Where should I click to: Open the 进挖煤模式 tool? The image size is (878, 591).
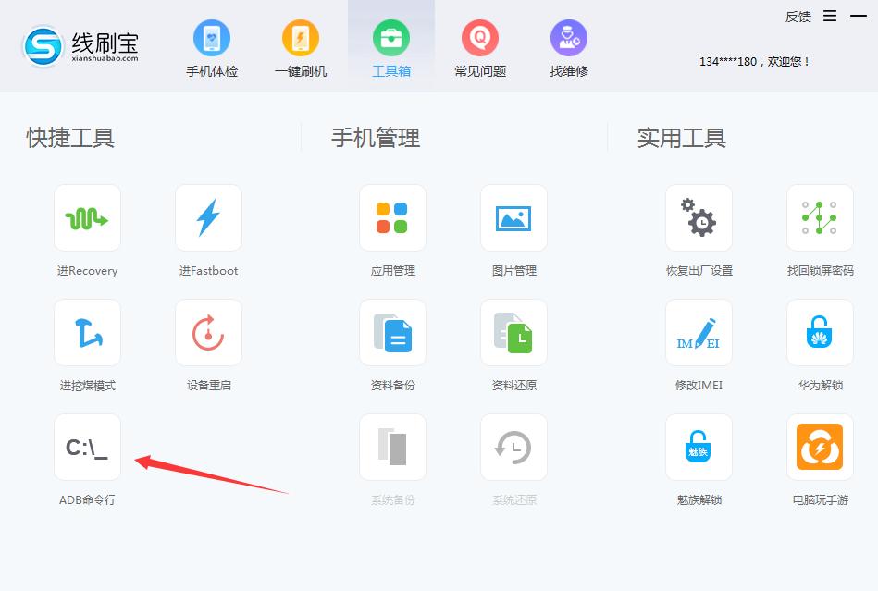87,333
